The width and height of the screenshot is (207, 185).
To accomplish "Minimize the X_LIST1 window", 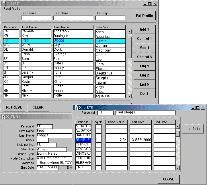I will 145,4.
